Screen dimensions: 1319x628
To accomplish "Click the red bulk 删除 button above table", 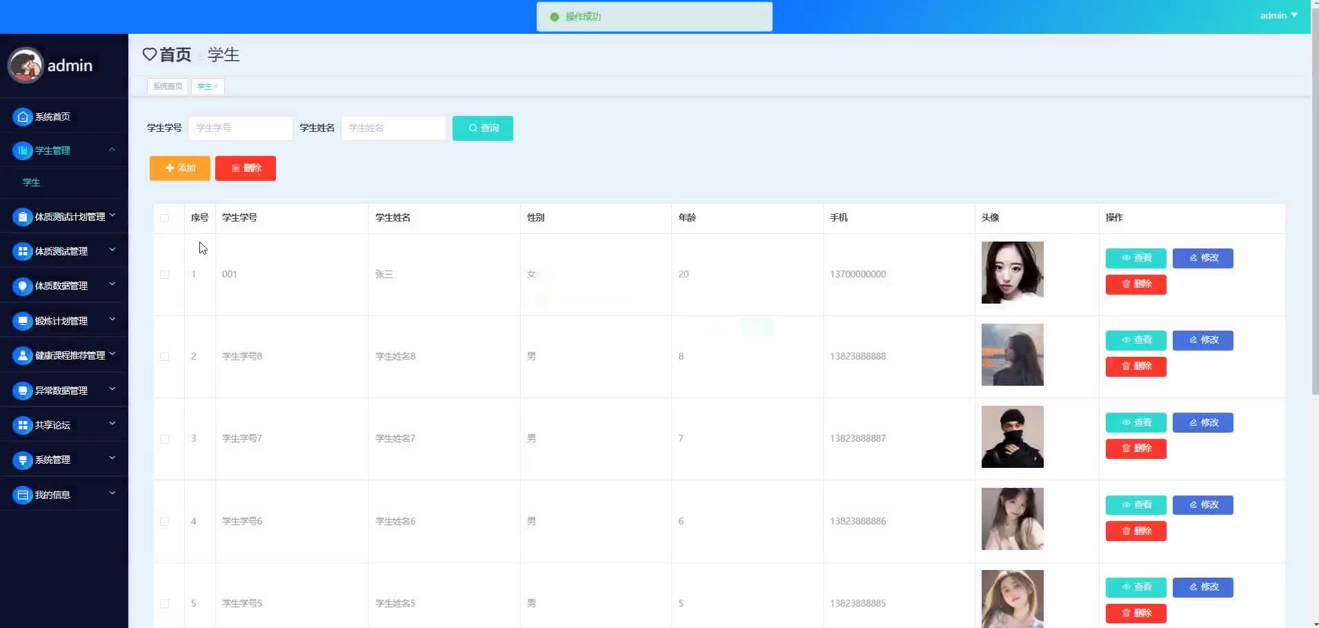I will (x=246, y=168).
